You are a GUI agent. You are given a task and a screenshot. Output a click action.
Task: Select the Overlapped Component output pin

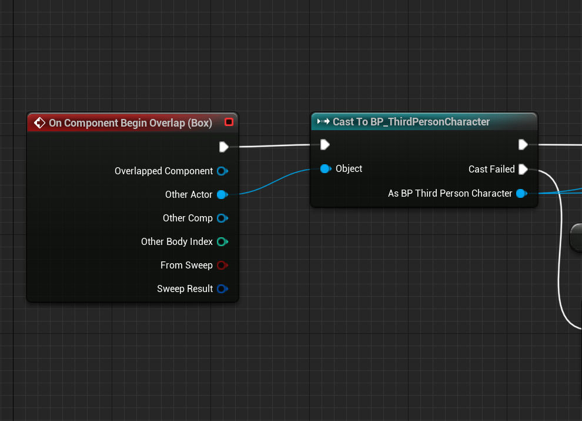point(222,171)
